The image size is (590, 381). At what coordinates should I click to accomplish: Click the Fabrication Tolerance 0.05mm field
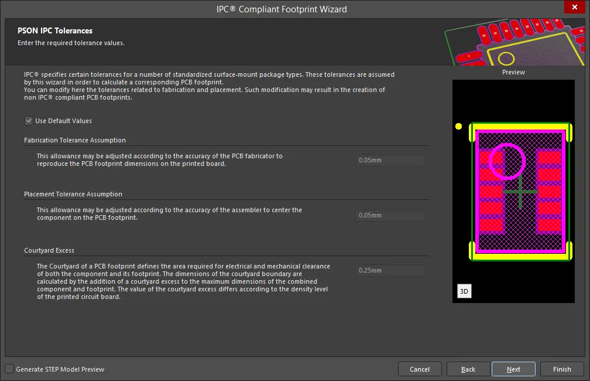[390, 160]
